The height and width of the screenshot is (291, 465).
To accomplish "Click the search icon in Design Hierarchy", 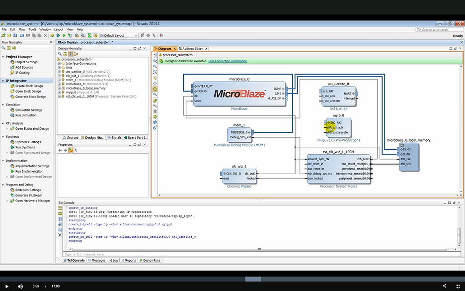I will tap(60, 54).
